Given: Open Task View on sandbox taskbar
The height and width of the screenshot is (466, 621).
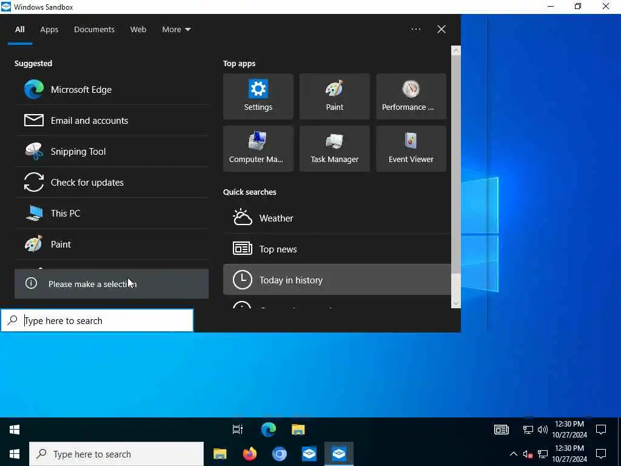Looking at the screenshot, I should tap(238, 430).
